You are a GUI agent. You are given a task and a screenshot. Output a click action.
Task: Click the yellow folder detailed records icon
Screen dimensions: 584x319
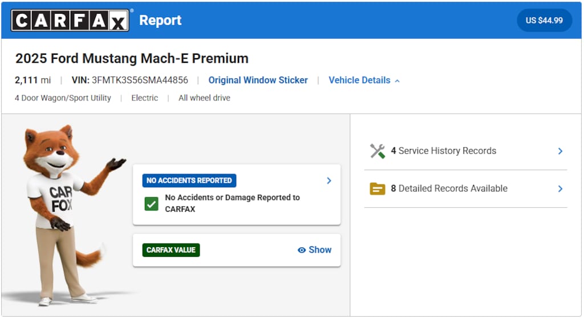click(x=378, y=188)
